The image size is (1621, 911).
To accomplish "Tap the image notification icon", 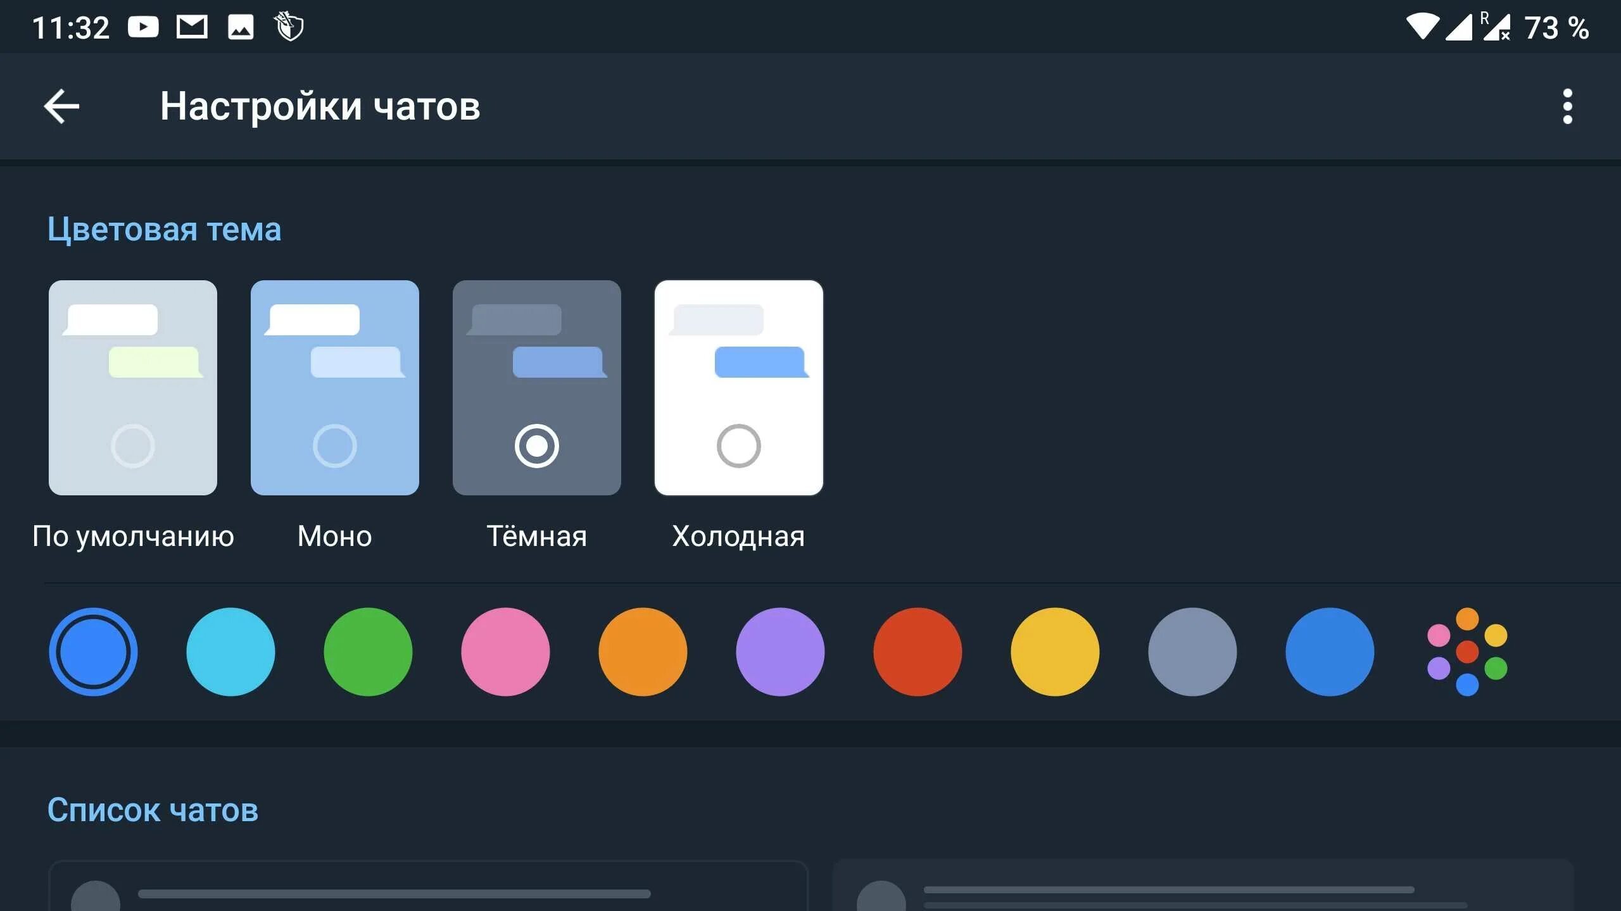I will pos(241,27).
